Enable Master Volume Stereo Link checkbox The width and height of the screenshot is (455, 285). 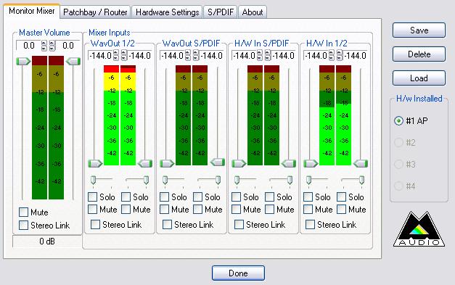[23, 226]
